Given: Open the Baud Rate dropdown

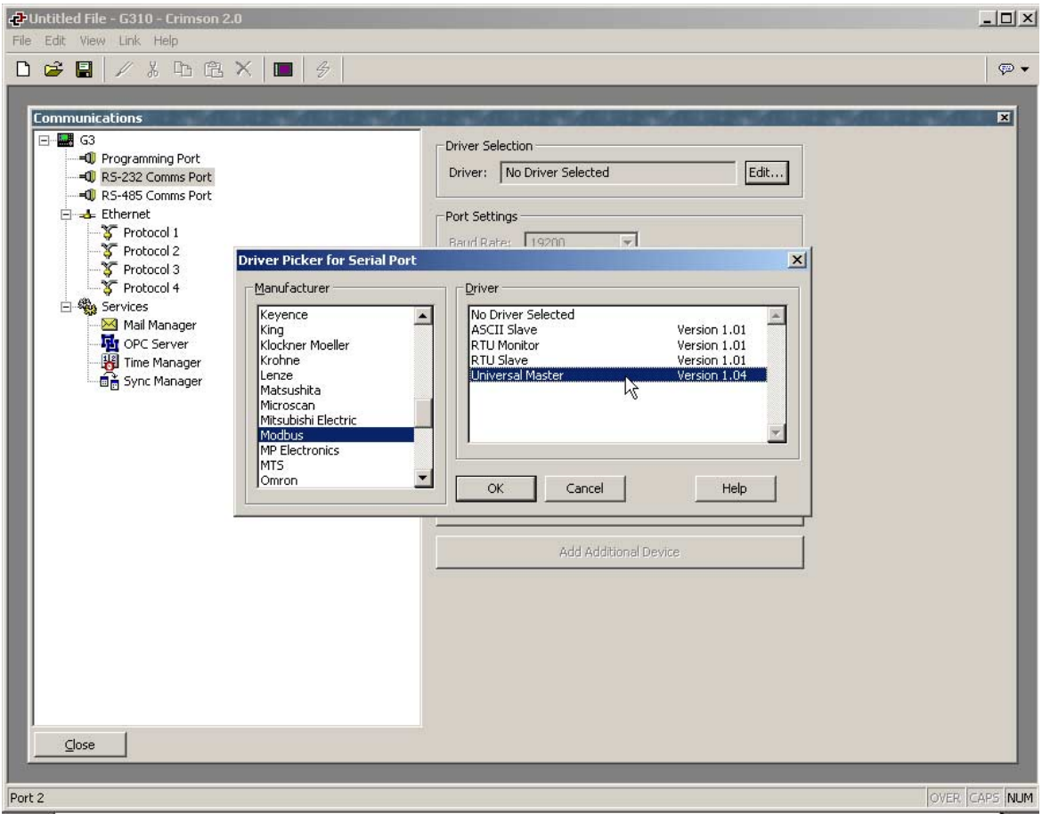Looking at the screenshot, I should [627, 242].
